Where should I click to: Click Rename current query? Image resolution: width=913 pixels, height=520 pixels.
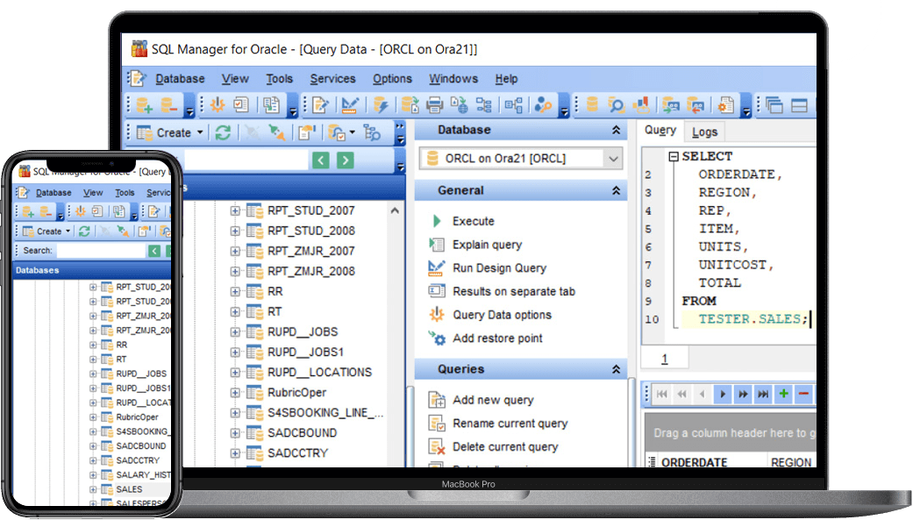(510, 424)
